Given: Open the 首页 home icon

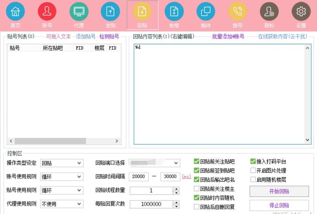Looking at the screenshot, I should 15,12.
